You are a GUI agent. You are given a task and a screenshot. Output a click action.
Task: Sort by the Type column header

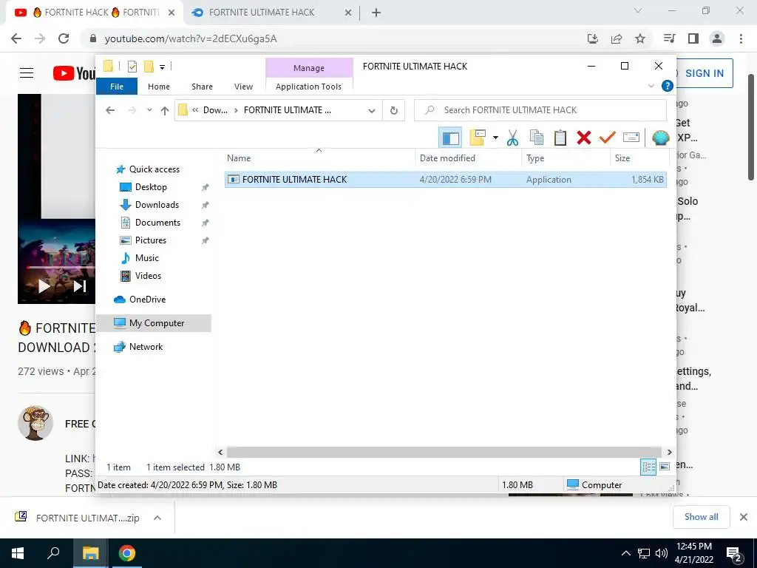point(566,158)
